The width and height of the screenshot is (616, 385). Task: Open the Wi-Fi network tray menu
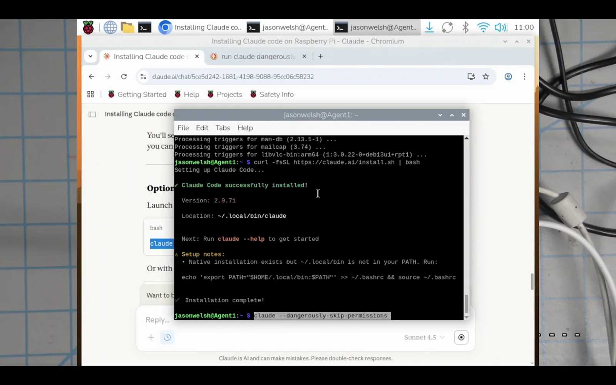pyautogui.click(x=483, y=27)
